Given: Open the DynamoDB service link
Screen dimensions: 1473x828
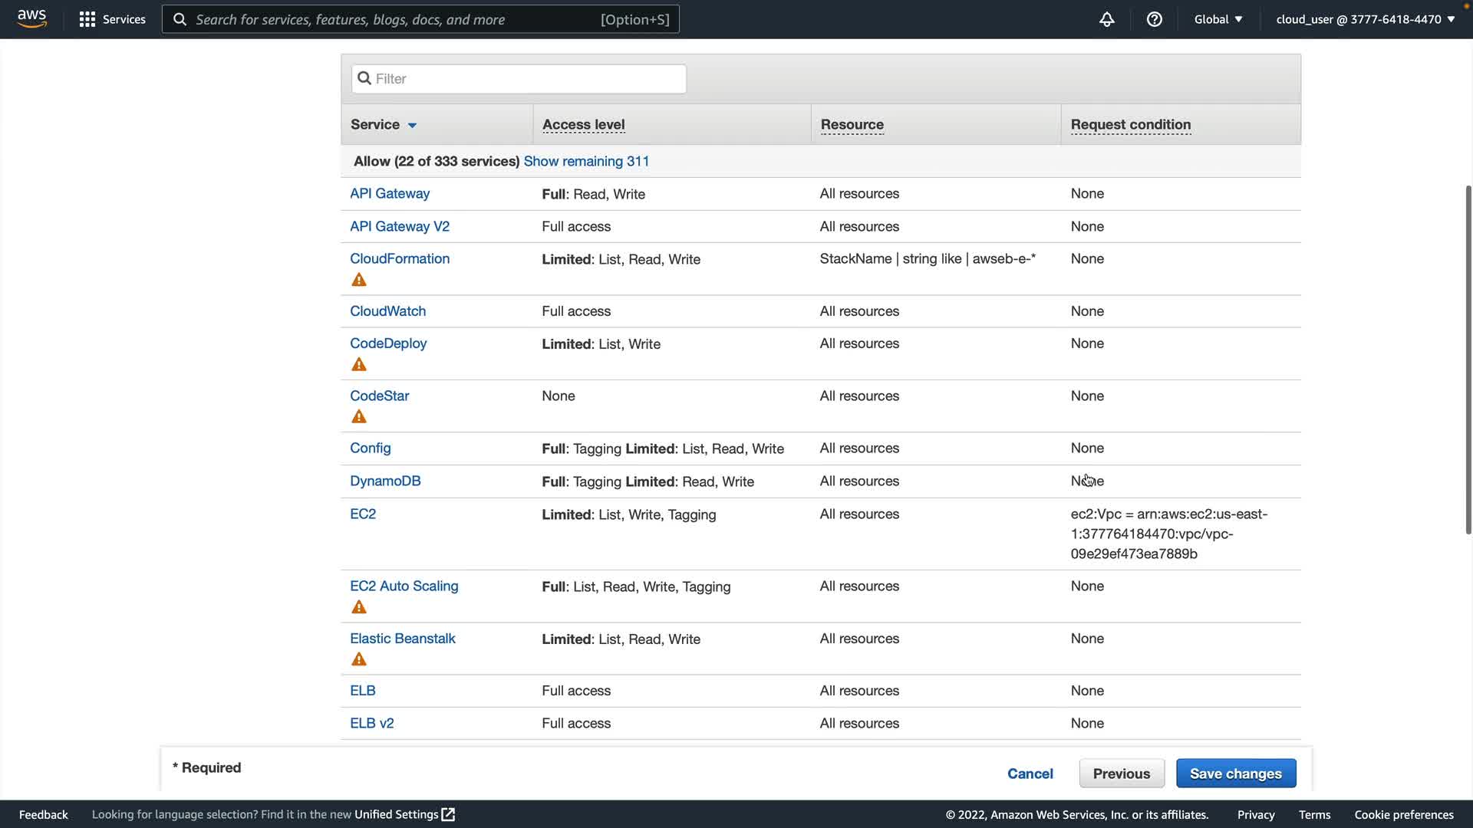Looking at the screenshot, I should tap(385, 481).
